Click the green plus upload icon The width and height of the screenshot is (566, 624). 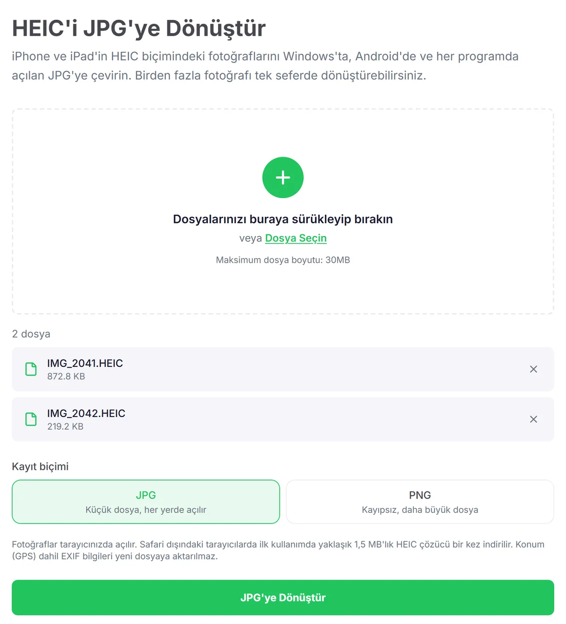[283, 177]
